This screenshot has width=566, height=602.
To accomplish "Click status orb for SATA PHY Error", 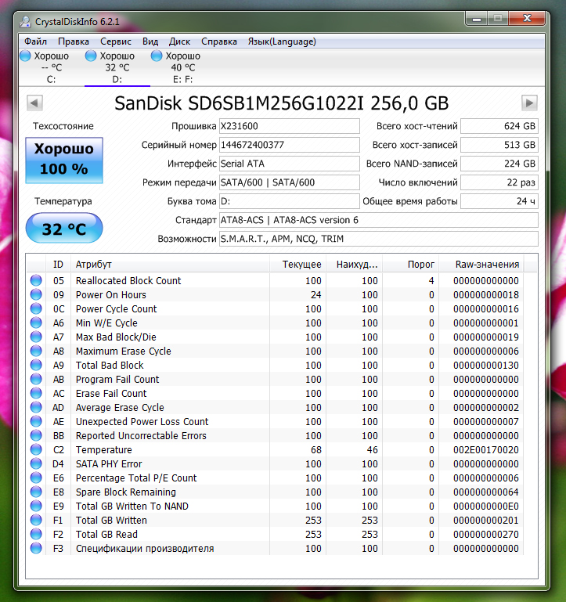I will click(36, 463).
